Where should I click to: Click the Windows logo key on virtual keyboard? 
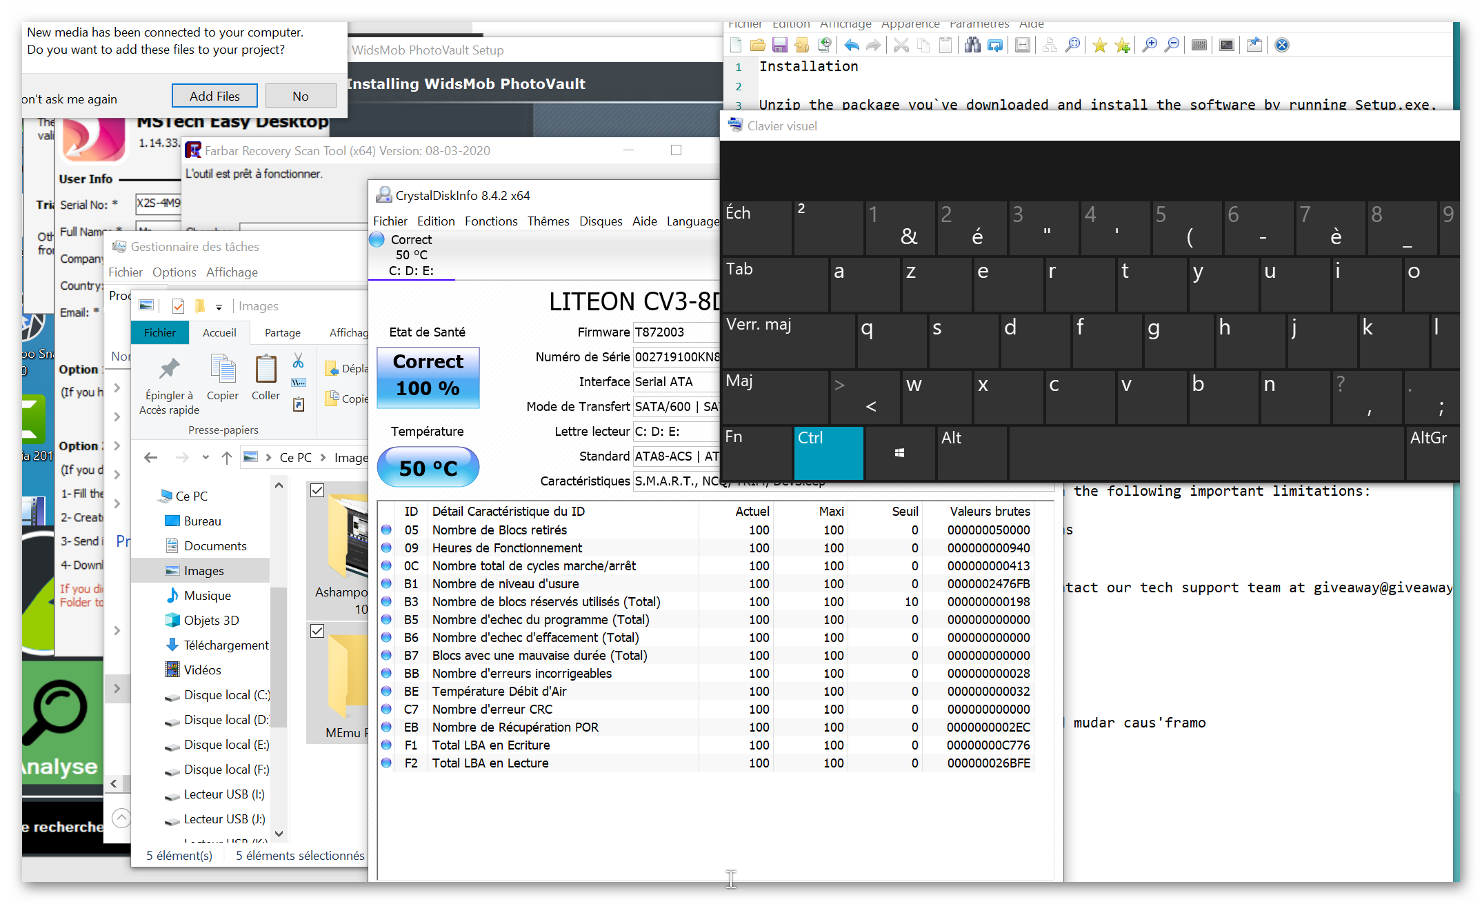point(900,452)
